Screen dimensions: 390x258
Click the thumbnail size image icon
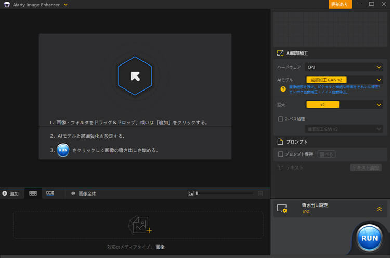[x=191, y=193]
